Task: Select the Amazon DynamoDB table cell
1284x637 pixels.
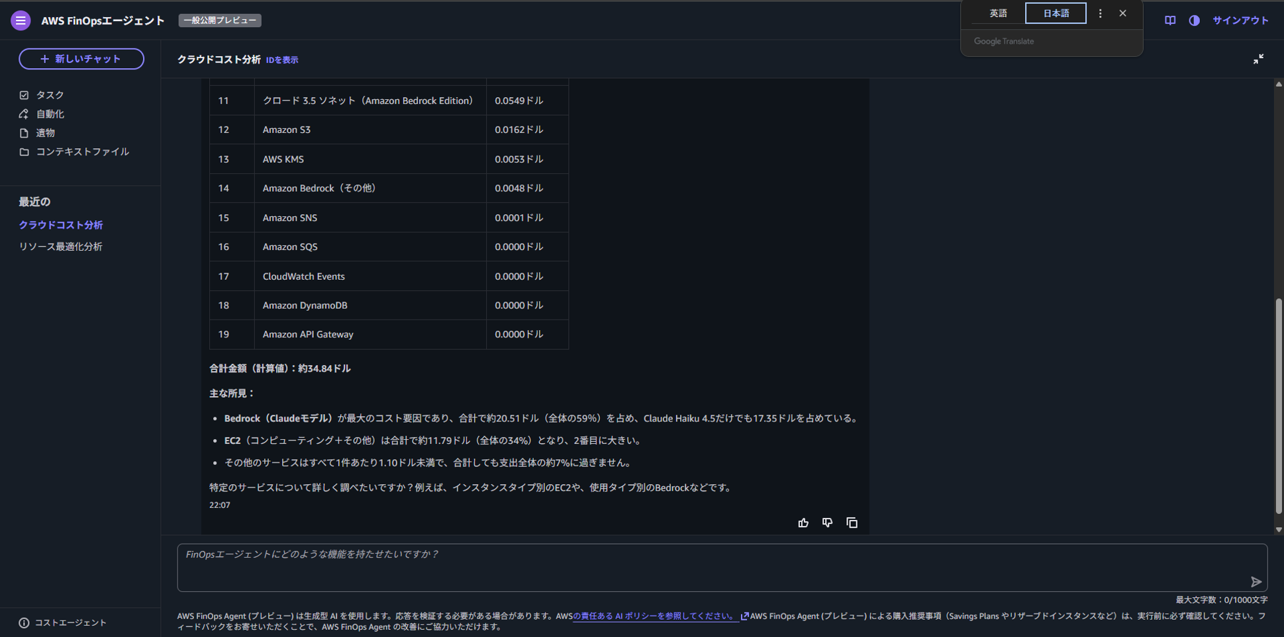Action: (370, 305)
